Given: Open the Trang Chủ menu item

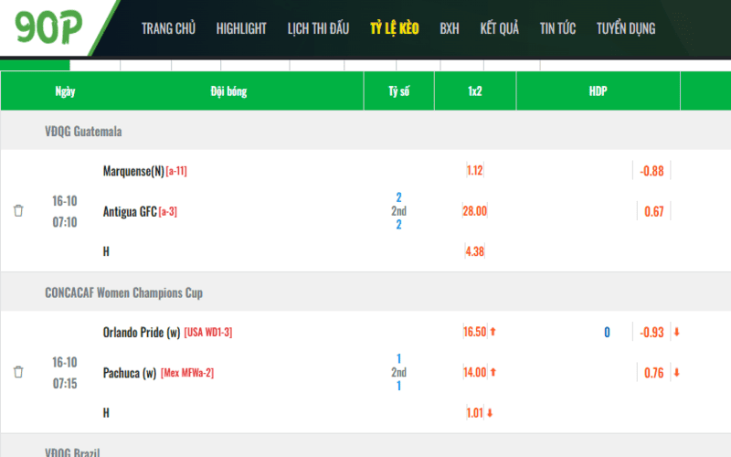Looking at the screenshot, I should (168, 28).
